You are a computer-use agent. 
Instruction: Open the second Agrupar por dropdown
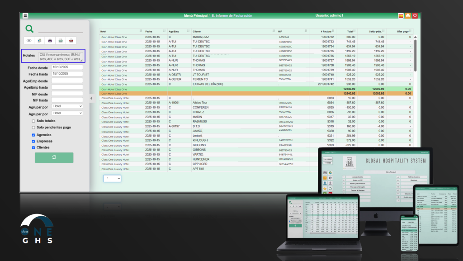coord(67,113)
